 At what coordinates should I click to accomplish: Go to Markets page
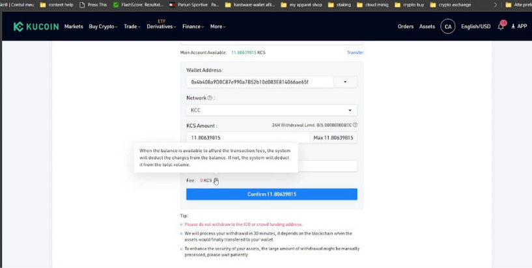tap(74, 27)
